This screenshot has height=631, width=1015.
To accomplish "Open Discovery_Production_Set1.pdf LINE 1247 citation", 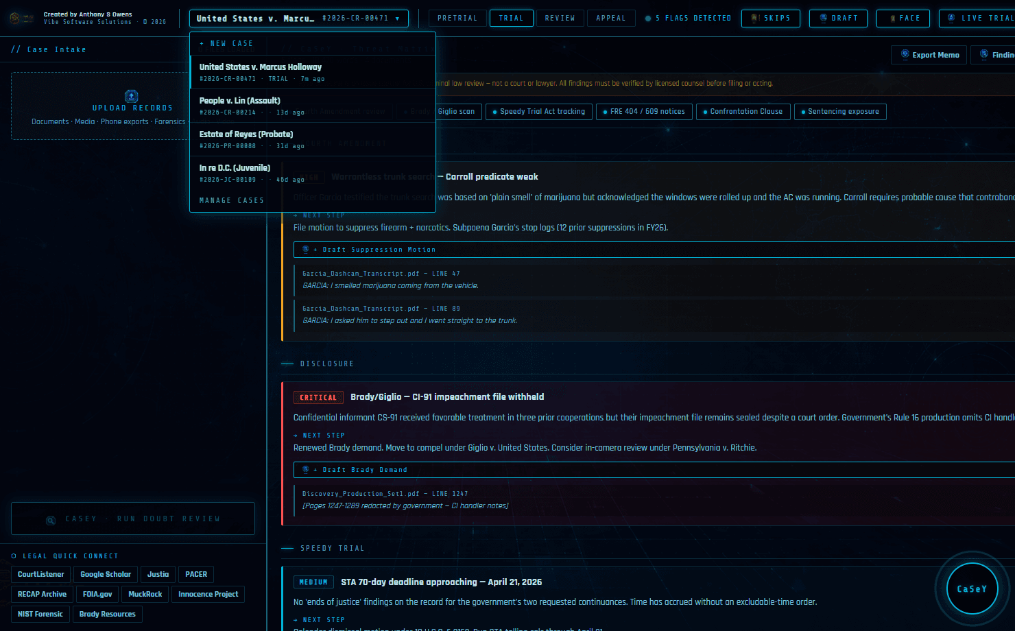I will pyautogui.click(x=654, y=500).
